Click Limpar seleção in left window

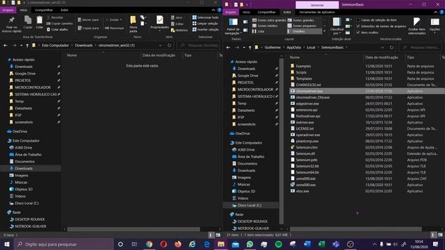(x=205, y=24)
